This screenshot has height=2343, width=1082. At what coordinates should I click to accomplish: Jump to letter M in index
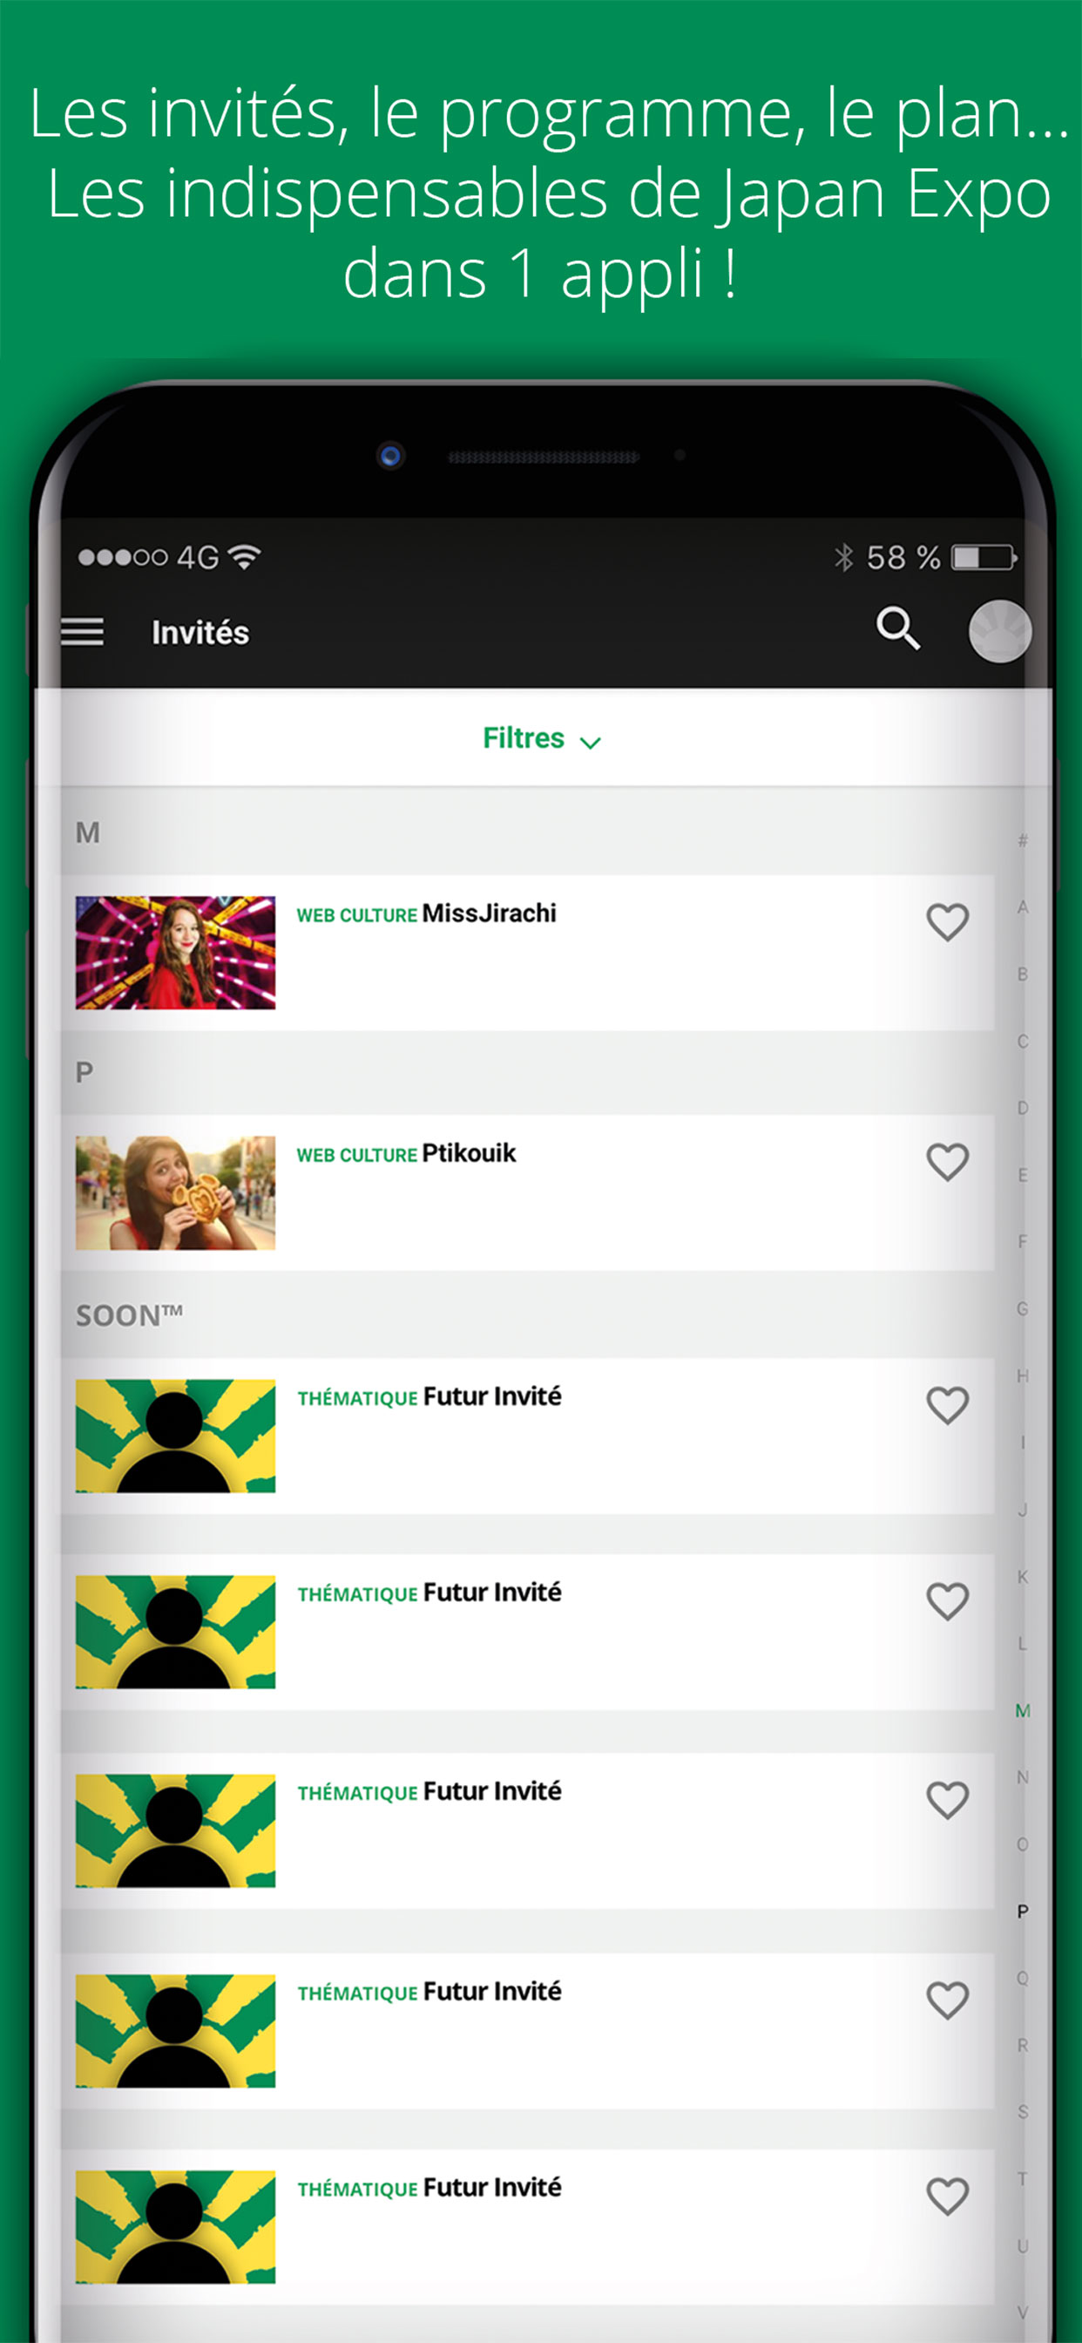pos(1023,1711)
